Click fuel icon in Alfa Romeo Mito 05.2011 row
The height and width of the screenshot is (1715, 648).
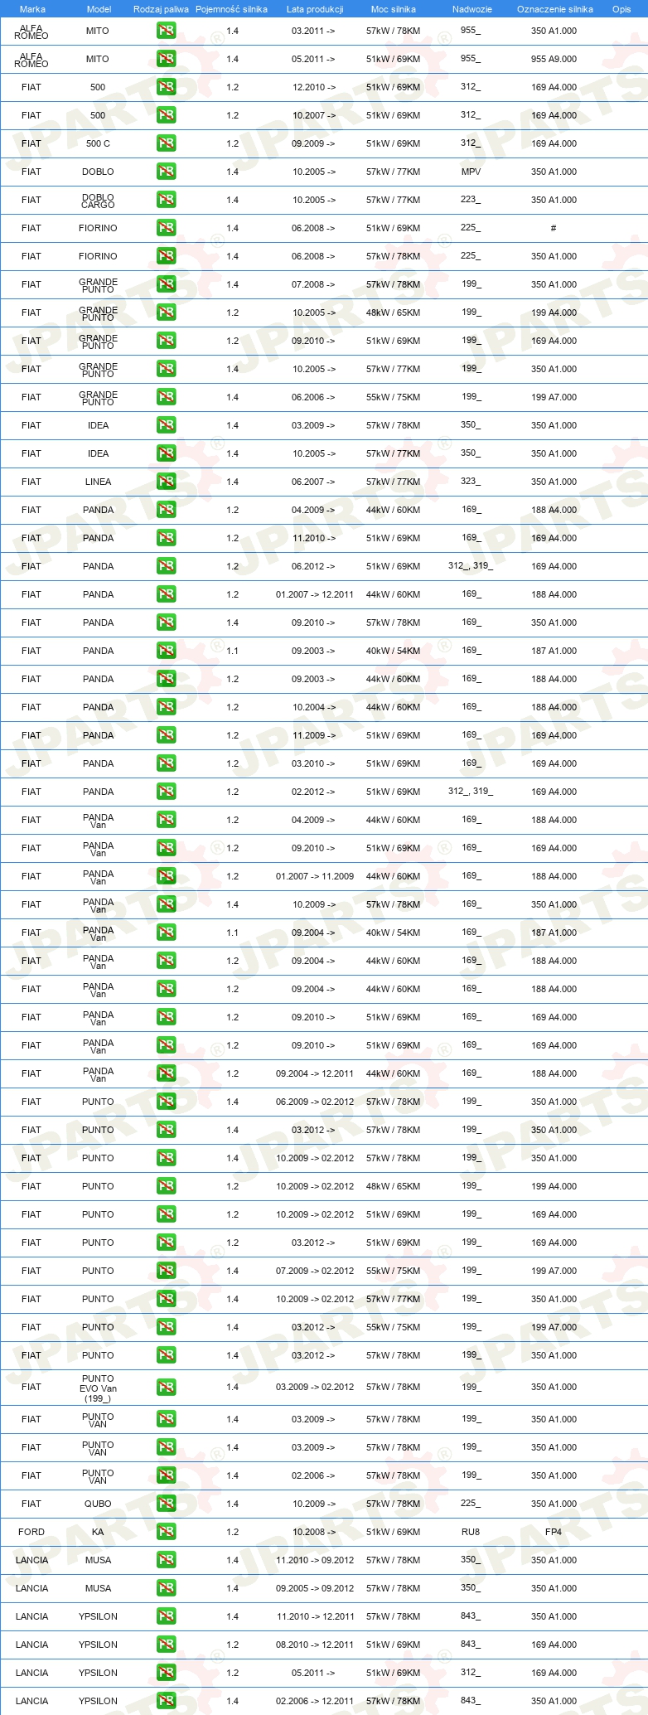166,59
